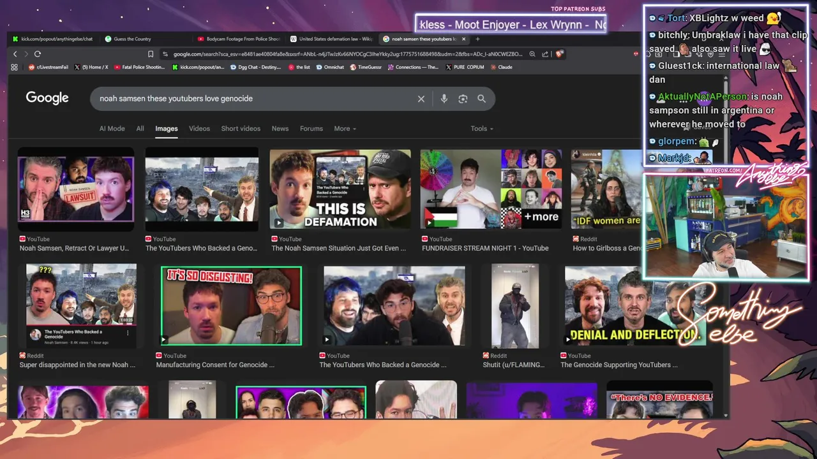This screenshot has width=817, height=459.
Task: Open Shutit Reddit image result
Action: (515, 306)
